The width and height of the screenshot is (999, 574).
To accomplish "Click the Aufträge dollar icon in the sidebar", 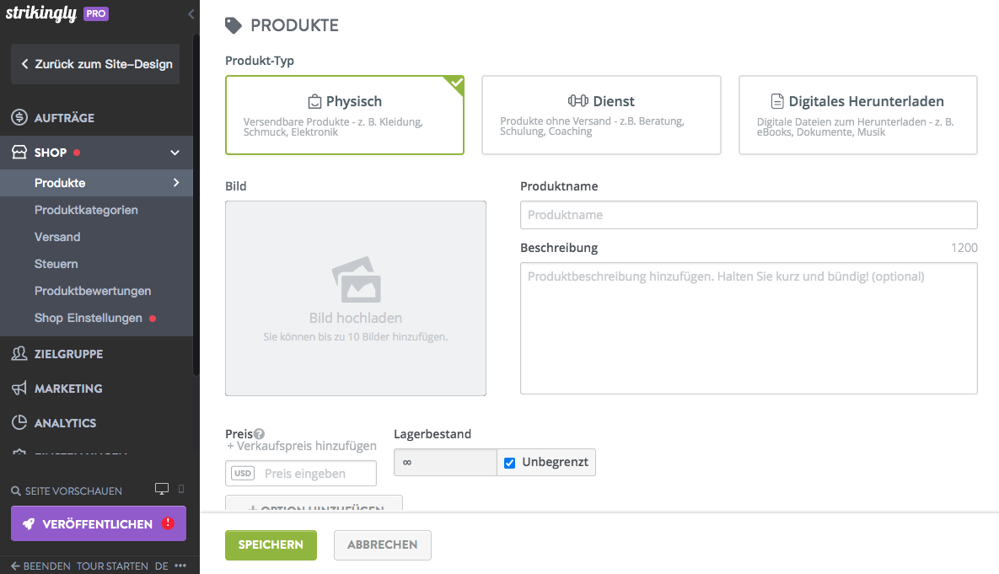I will tap(19, 117).
